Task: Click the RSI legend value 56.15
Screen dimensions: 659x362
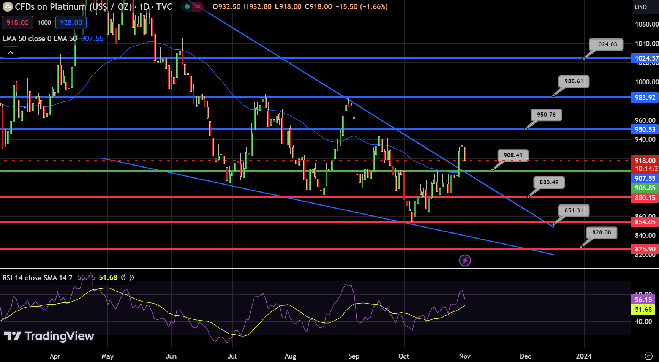Action: (x=86, y=278)
